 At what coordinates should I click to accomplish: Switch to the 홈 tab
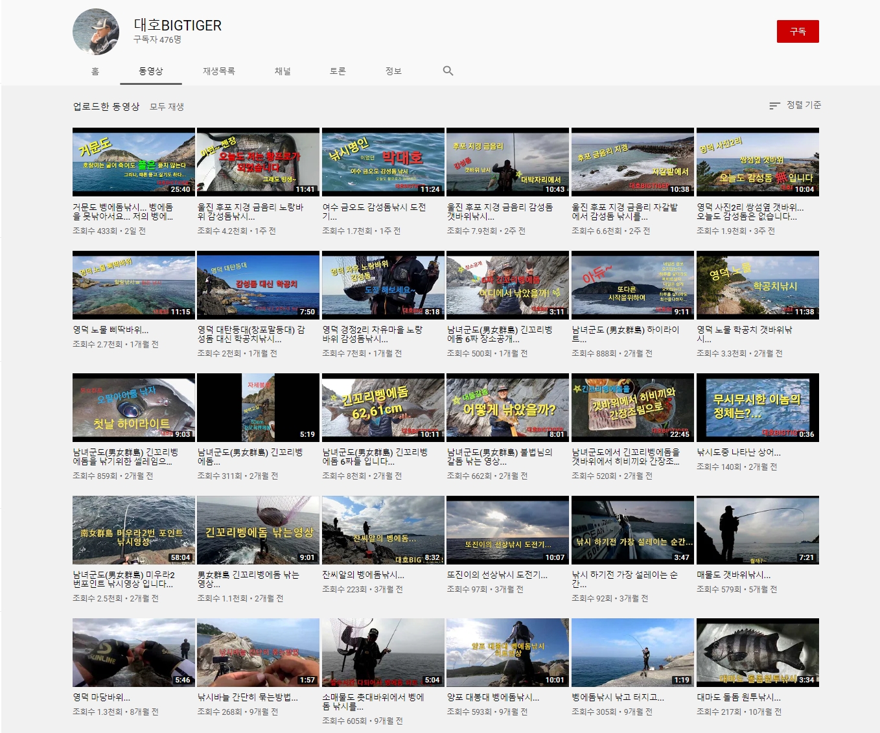coord(95,71)
